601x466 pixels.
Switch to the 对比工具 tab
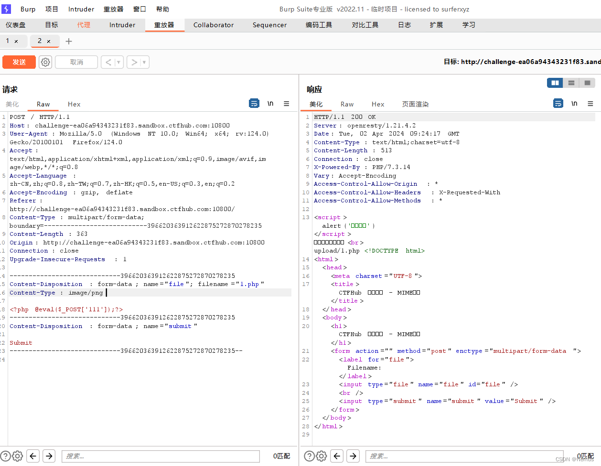[x=365, y=25]
